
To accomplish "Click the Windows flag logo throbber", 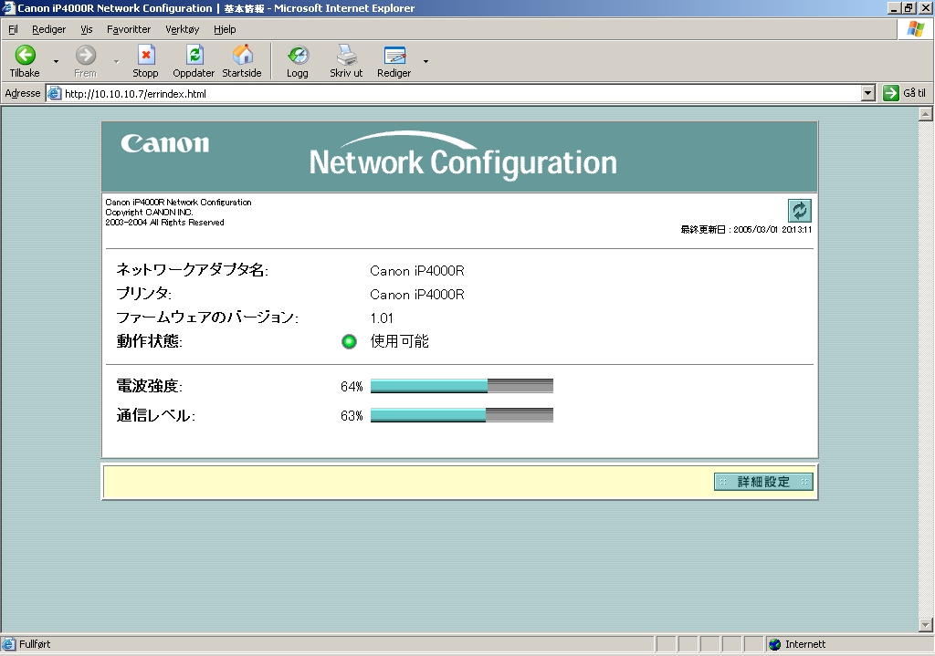I will coord(915,29).
